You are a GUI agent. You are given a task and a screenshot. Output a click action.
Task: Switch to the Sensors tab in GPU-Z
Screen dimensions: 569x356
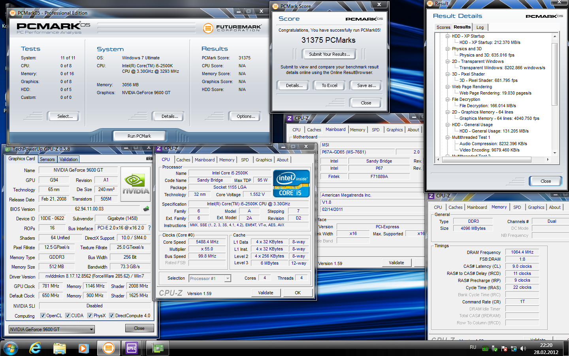(x=47, y=159)
